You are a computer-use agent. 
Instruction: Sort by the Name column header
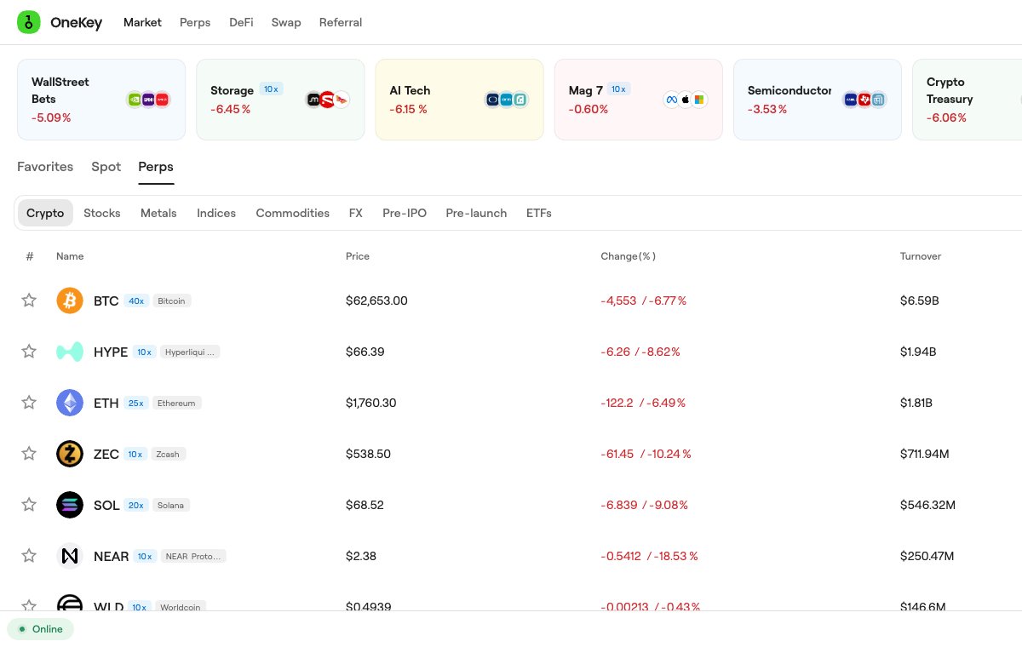(x=70, y=256)
